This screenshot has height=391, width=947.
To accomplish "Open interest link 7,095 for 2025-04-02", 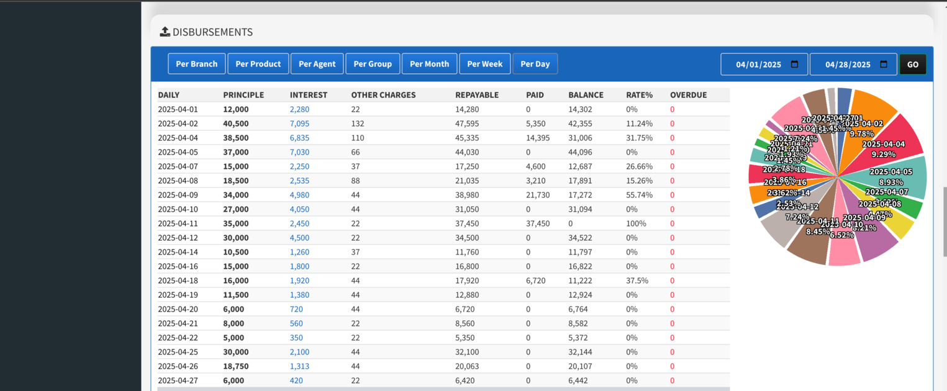I will [x=299, y=124].
